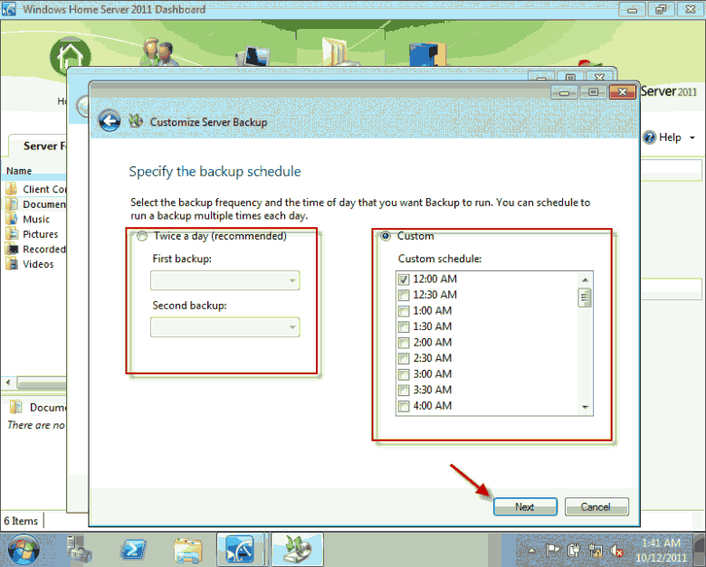Check the 2:00 AM checkbox
The image size is (706, 567).
404,343
